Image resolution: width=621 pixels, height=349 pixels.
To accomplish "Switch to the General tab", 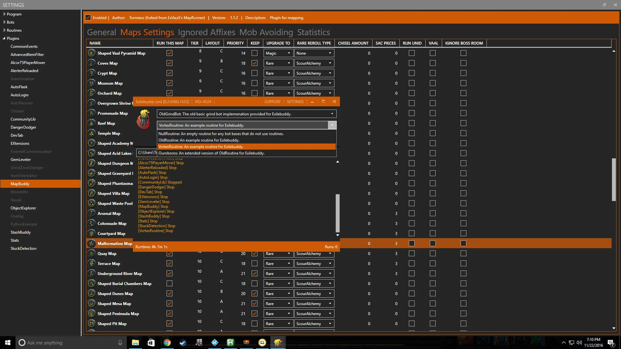I will 102,32.
